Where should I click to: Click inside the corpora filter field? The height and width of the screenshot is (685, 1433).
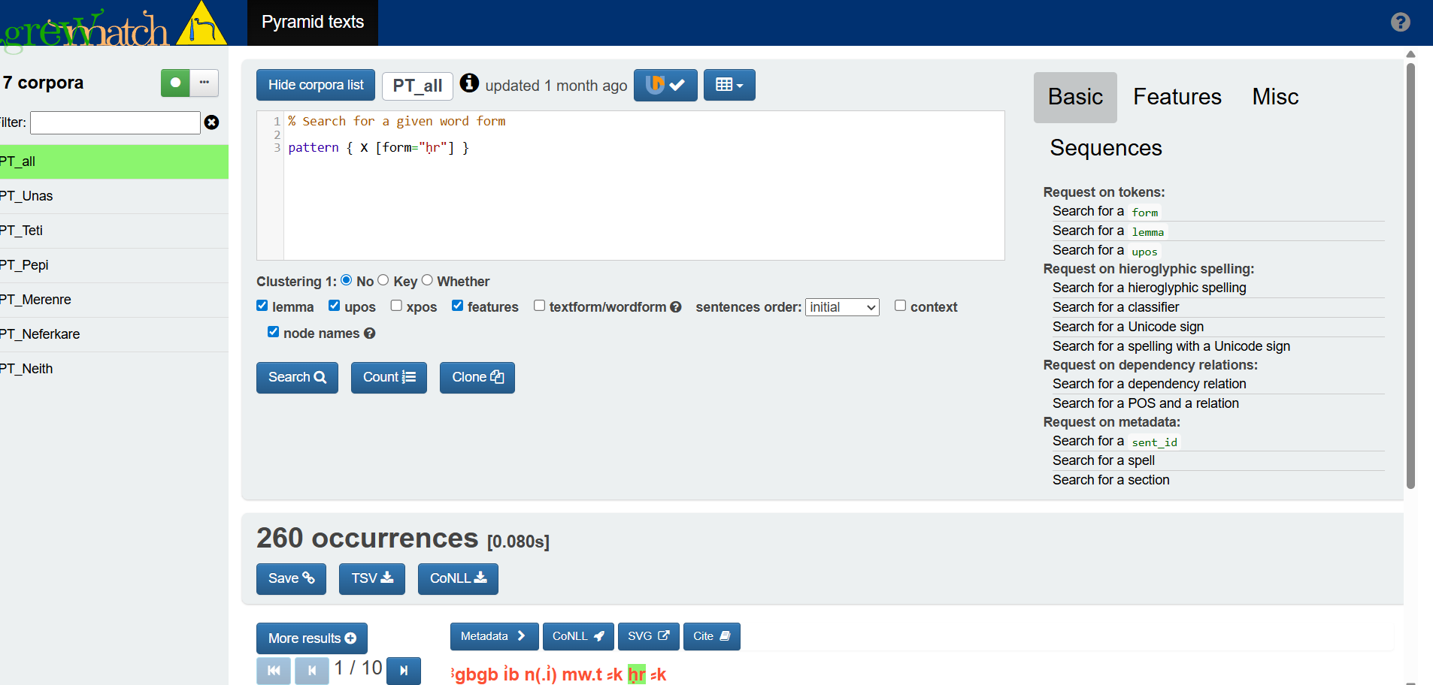pyautogui.click(x=114, y=122)
